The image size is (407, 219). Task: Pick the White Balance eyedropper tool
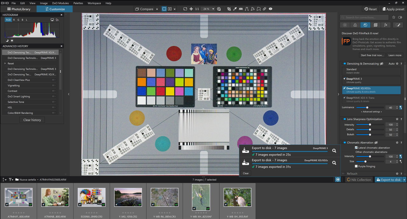[235, 9]
